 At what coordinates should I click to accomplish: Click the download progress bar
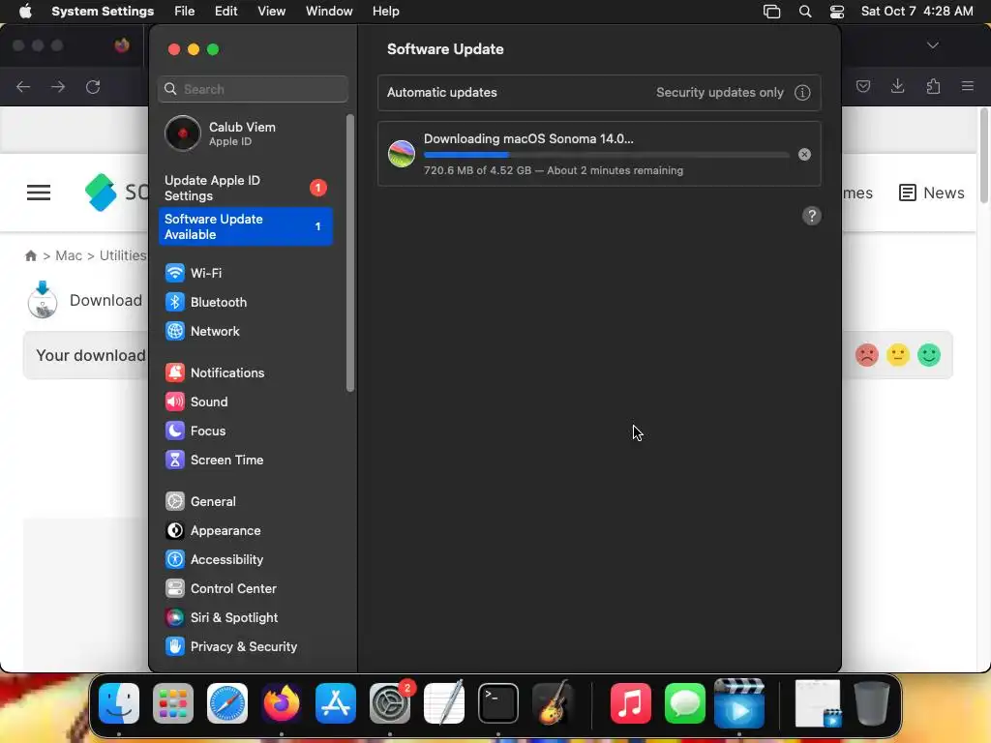tap(606, 155)
